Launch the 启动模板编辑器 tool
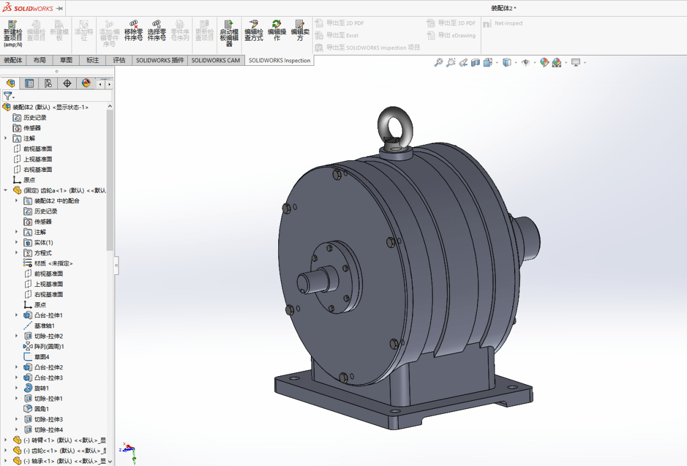The width and height of the screenshot is (687, 466). coord(229,33)
